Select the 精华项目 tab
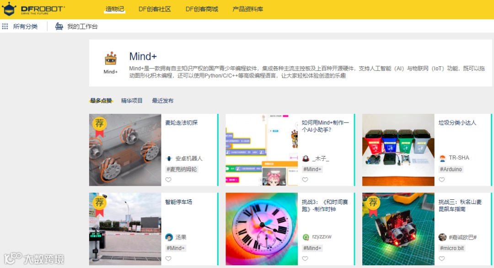 (x=132, y=101)
